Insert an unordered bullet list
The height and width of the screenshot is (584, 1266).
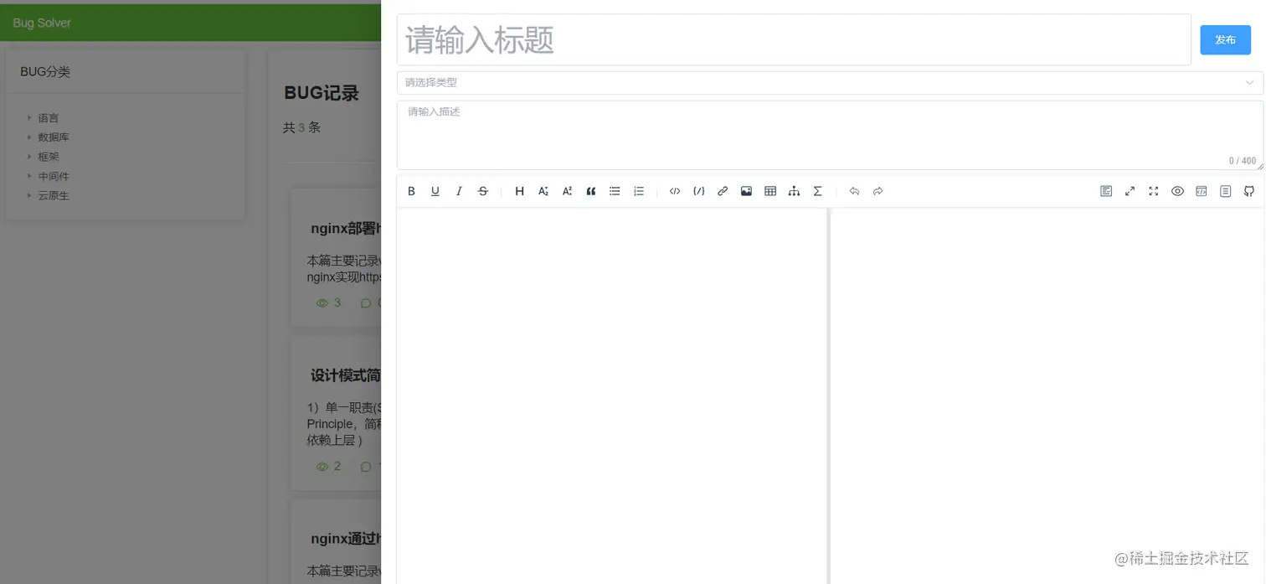click(x=615, y=191)
